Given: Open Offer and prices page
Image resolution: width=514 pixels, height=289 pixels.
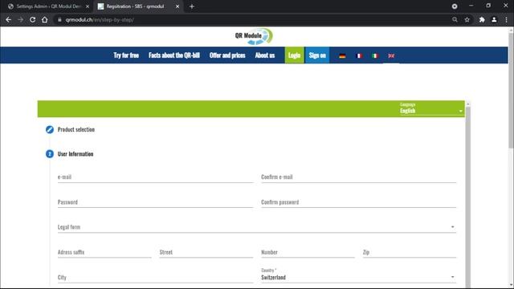Looking at the screenshot, I should point(227,55).
